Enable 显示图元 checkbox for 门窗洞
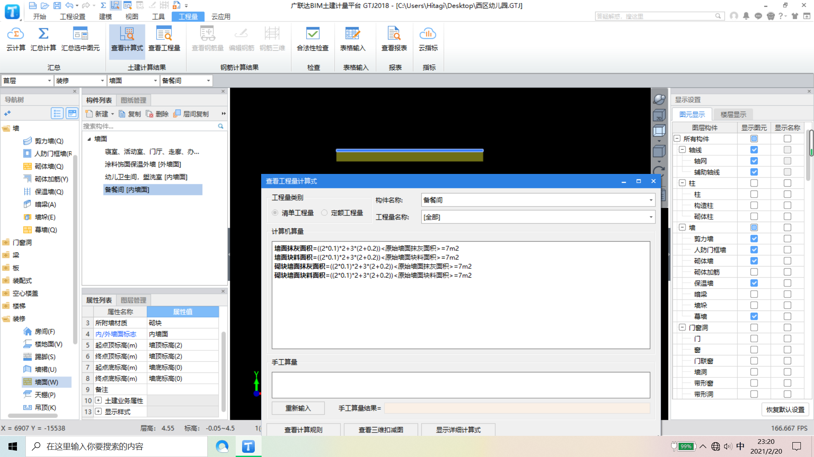The width and height of the screenshot is (814, 457). pyautogui.click(x=754, y=328)
